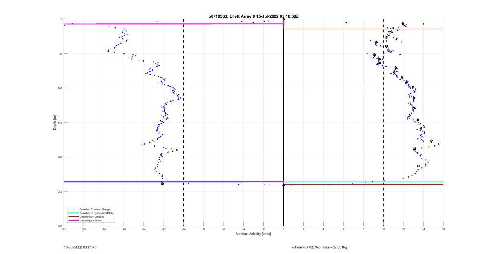Click the 'volmax=51792.9cc, mass=52.831kg' footer text
Image resolution: width=490 pixels, height=254 pixels.
click(319, 247)
